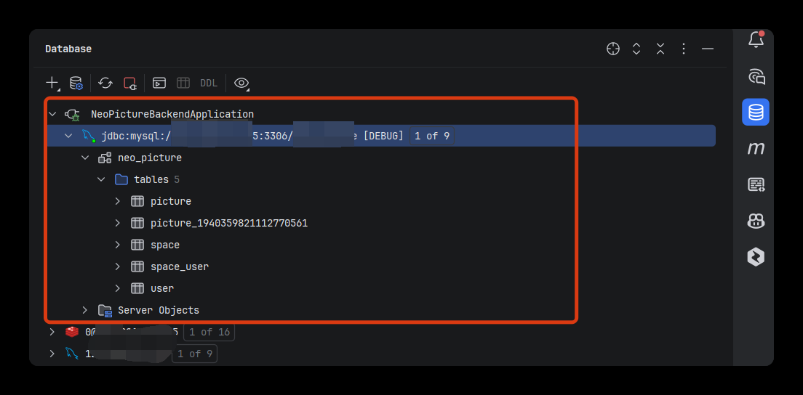Open the Database panel three-dot options menu
The width and height of the screenshot is (803, 395).
[684, 49]
